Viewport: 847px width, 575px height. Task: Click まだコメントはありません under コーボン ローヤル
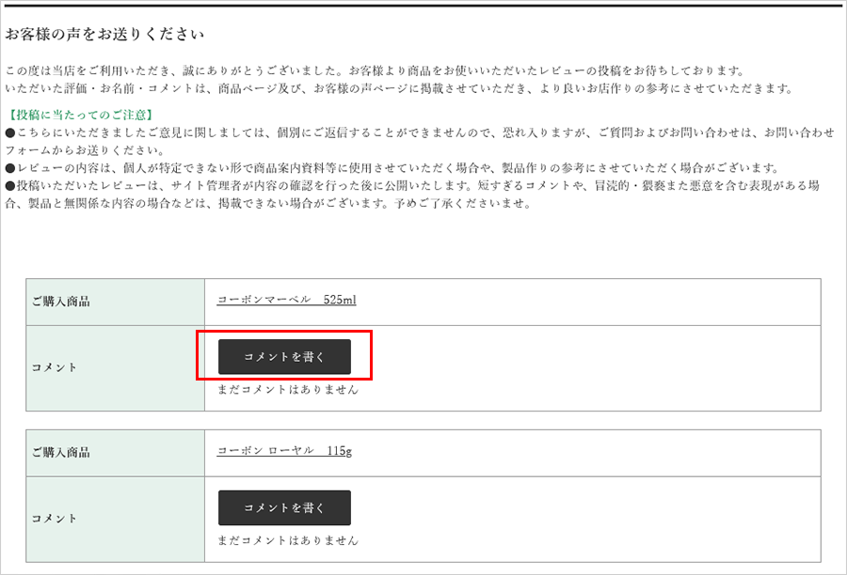coord(288,540)
